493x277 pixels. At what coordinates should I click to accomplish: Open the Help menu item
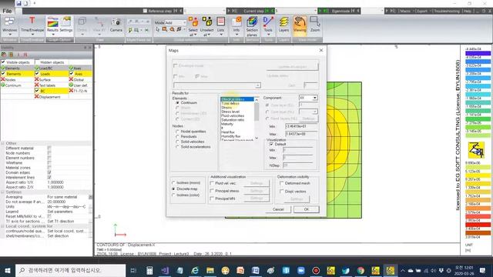coord(468,11)
